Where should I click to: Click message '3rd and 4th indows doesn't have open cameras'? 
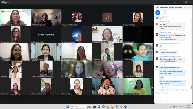pyautogui.click(x=172, y=83)
